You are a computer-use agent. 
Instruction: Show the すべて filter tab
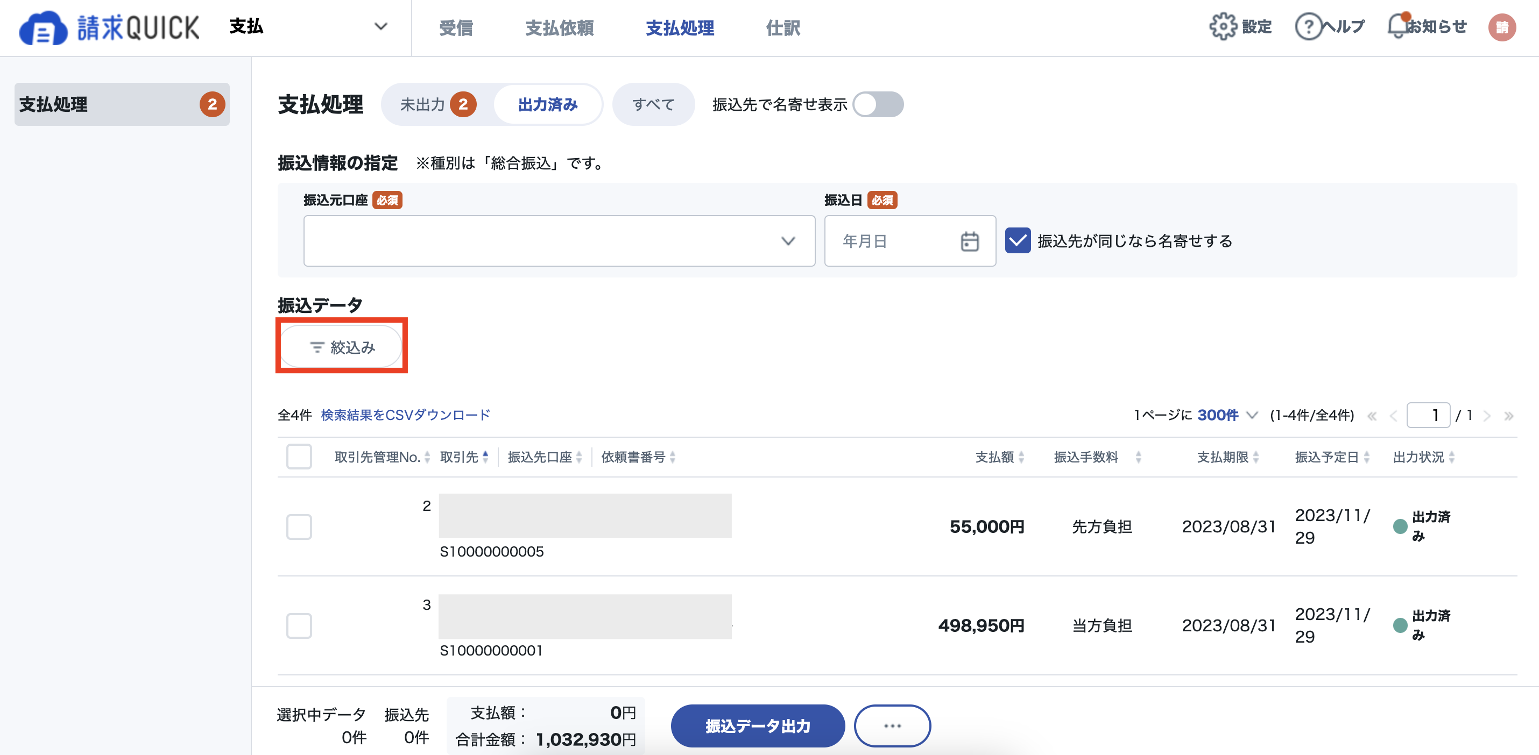(x=653, y=104)
